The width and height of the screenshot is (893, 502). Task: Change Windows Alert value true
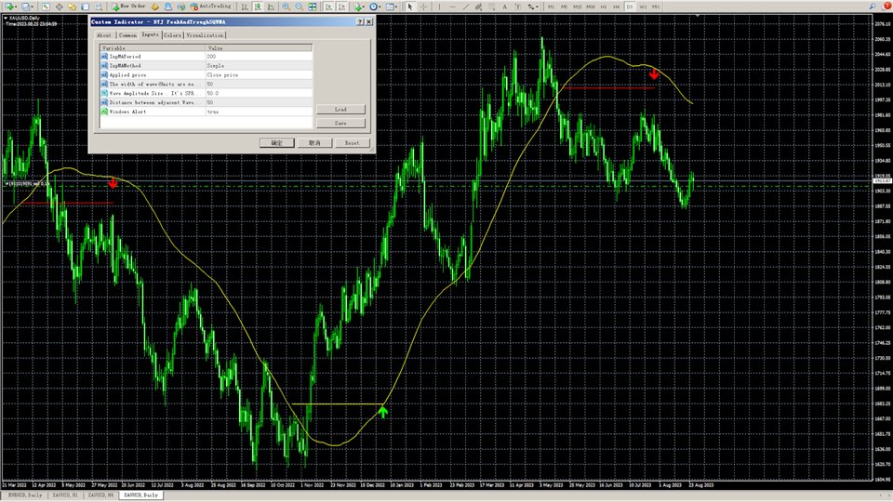coord(259,112)
